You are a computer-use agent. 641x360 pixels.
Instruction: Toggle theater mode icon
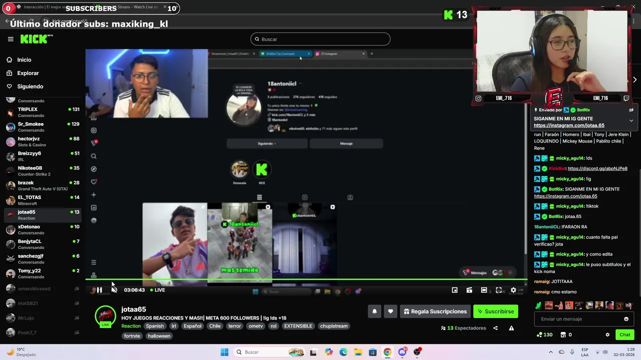pyautogui.click(x=484, y=290)
